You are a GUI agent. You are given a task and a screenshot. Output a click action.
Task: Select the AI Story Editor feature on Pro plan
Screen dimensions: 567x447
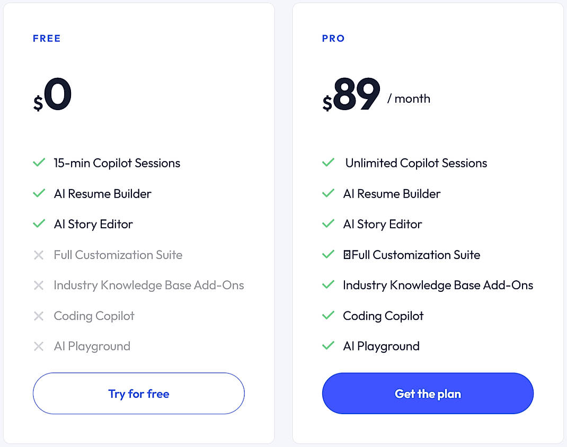click(x=383, y=224)
